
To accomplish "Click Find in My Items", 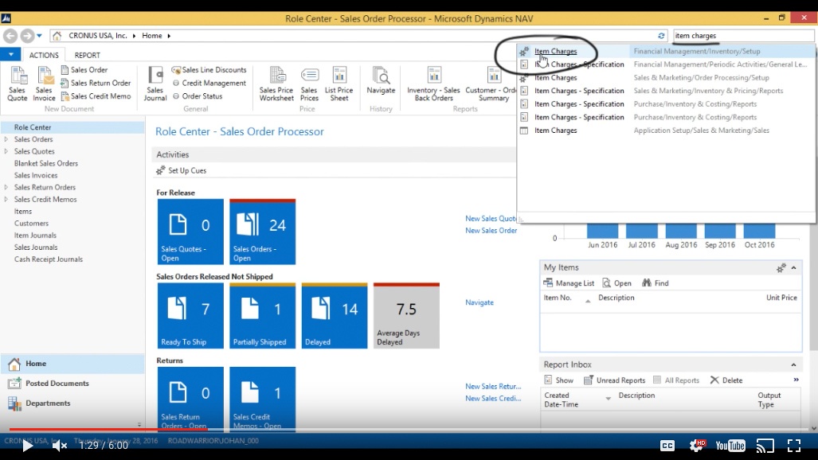I will (x=656, y=283).
